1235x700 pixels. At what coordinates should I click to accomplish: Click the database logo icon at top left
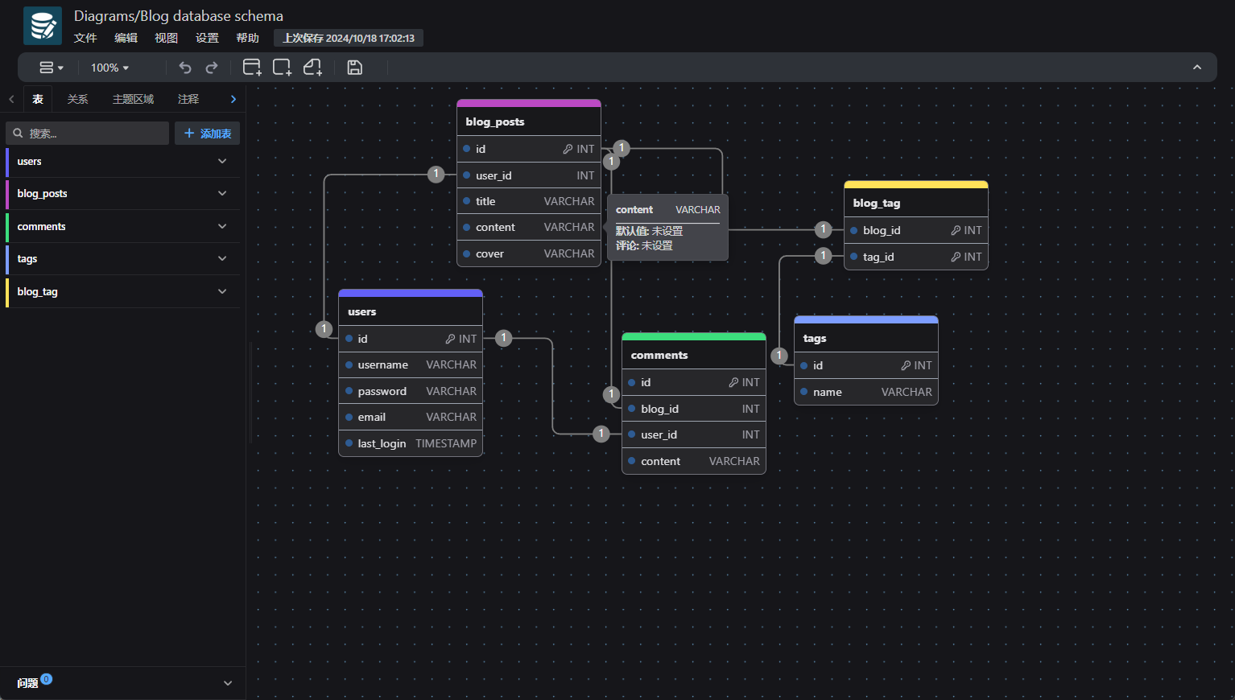[42, 26]
